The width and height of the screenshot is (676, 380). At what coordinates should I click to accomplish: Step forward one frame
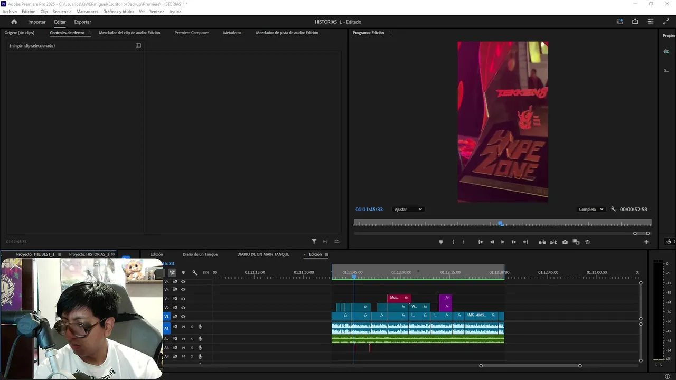point(514,242)
